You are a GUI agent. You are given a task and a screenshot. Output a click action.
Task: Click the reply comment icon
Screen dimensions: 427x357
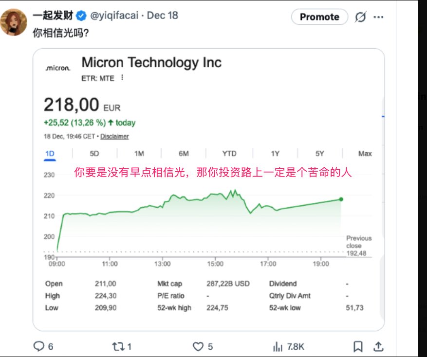tap(39, 346)
